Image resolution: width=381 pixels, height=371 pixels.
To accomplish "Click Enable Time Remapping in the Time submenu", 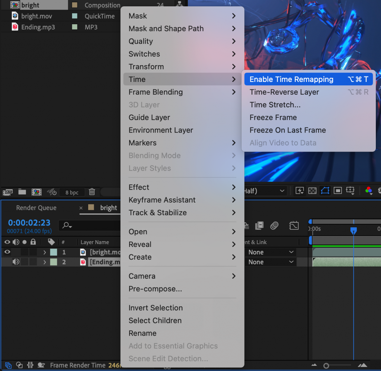I will pyautogui.click(x=291, y=79).
